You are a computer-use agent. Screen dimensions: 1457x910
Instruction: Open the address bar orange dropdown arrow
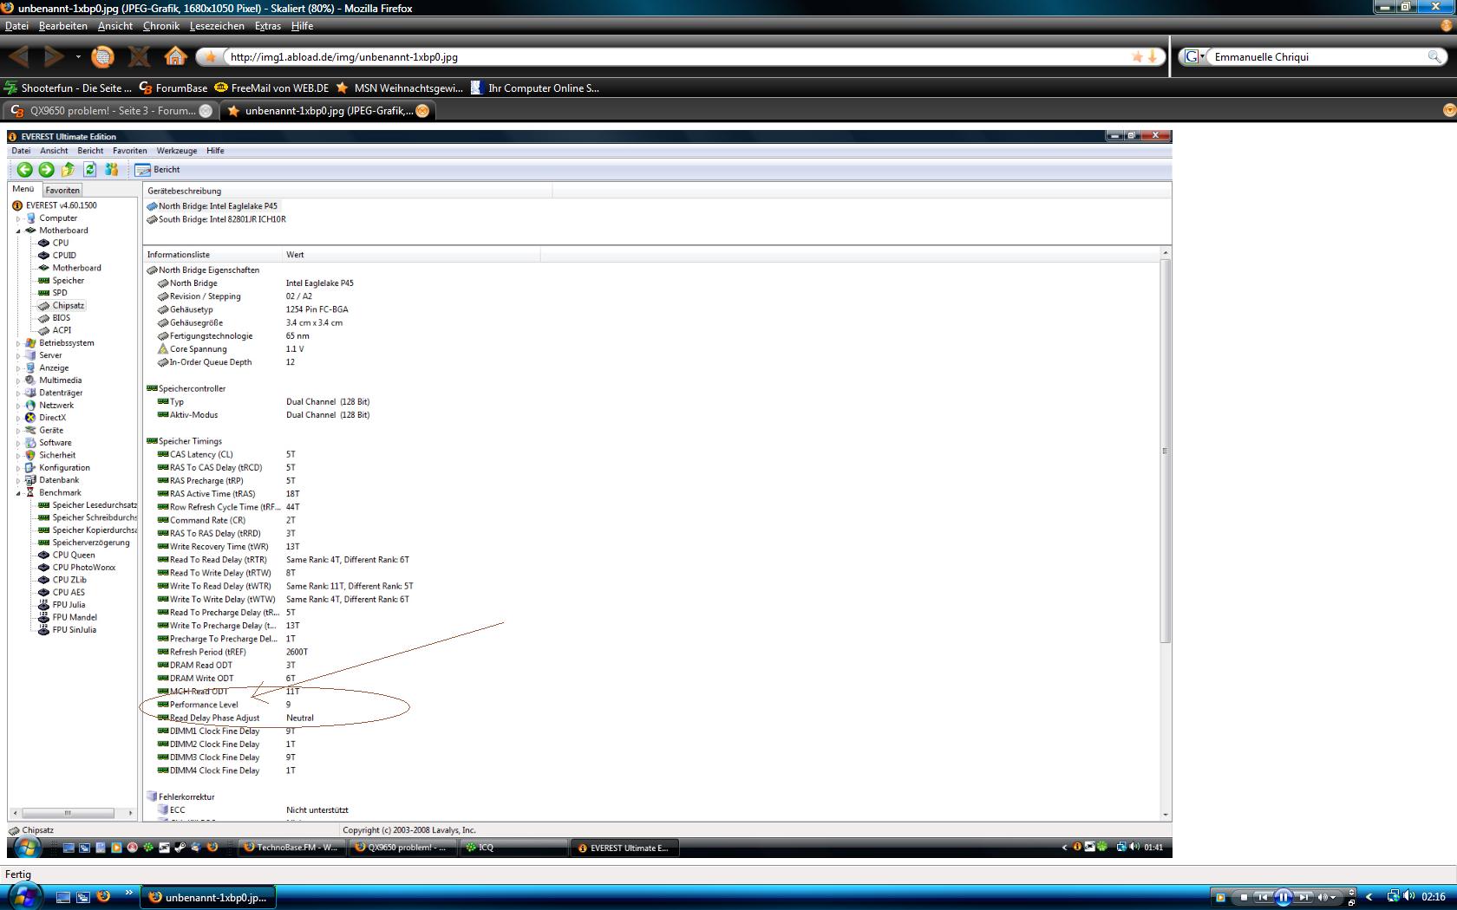1153,57
